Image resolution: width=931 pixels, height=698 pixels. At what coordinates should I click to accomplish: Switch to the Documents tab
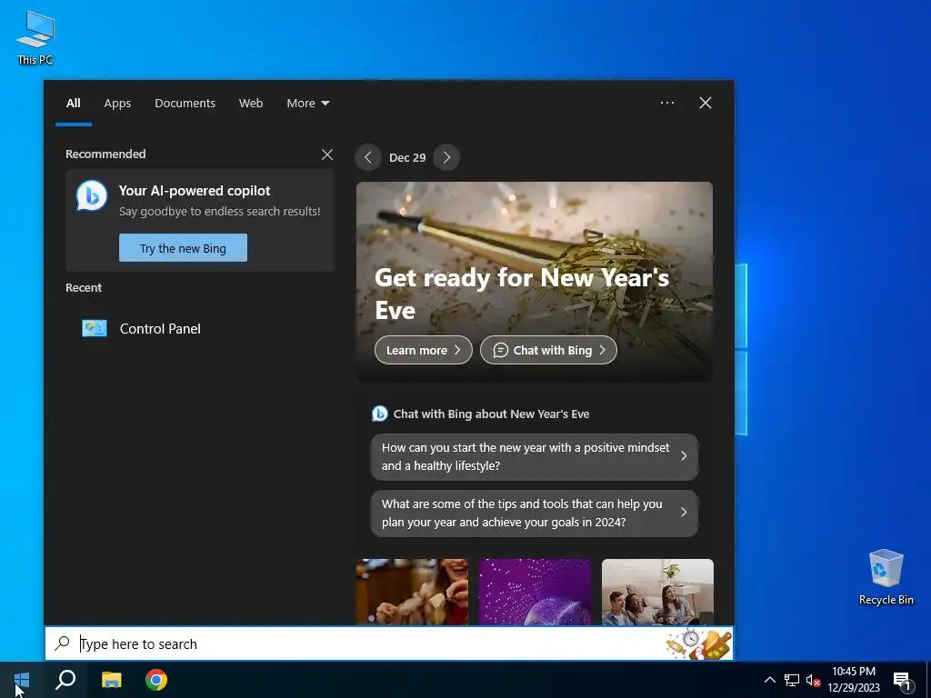(185, 104)
